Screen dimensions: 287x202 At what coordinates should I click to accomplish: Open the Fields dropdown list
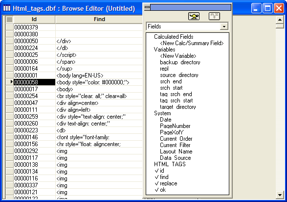pyautogui.click(x=224, y=26)
